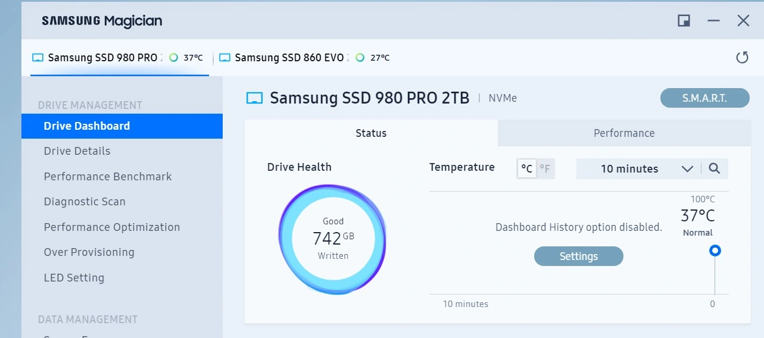Switch temperature unit to °F
Viewport: 764px width, 338px height.
(x=545, y=168)
